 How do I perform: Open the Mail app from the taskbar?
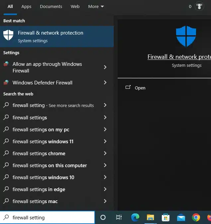coord(181,217)
